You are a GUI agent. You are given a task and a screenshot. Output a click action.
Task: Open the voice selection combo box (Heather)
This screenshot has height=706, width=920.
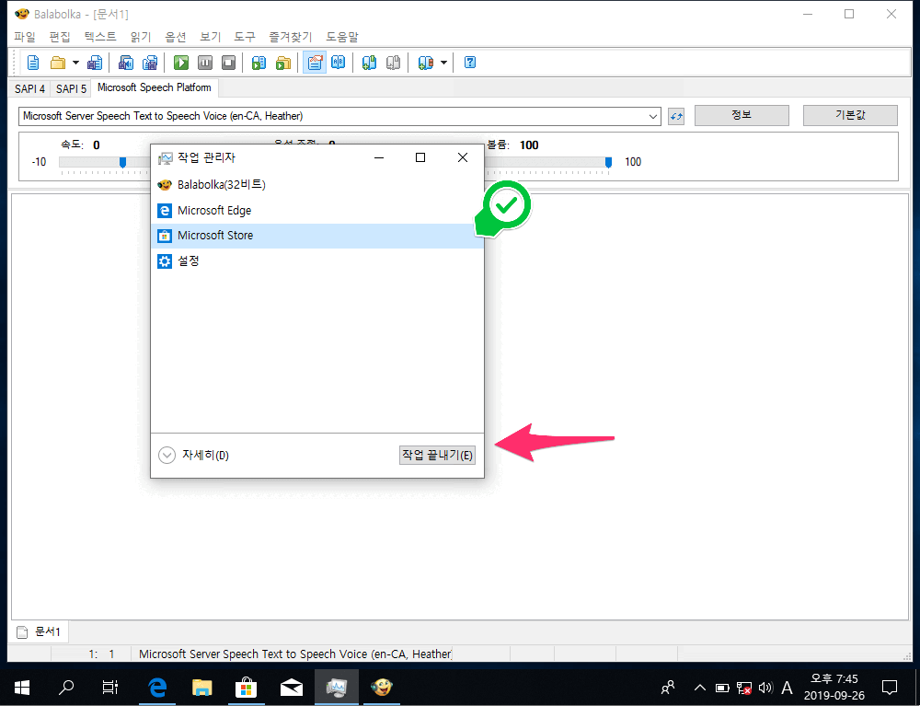(x=339, y=116)
